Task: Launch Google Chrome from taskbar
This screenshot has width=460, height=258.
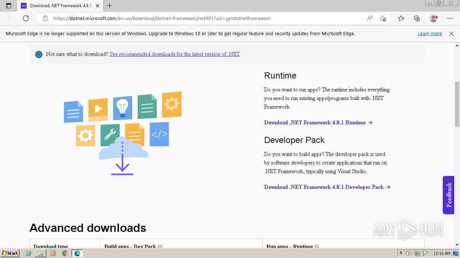Action: [x=65, y=253]
